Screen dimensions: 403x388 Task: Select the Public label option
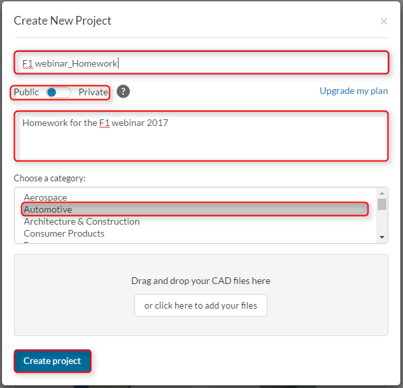(x=27, y=92)
